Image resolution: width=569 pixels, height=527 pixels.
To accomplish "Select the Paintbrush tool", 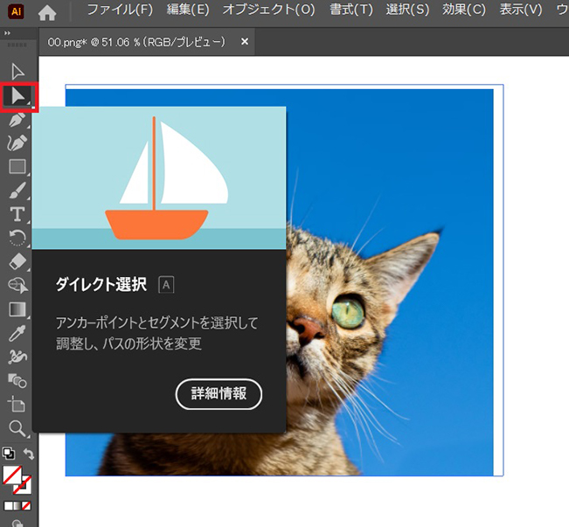I will pos(17,191).
